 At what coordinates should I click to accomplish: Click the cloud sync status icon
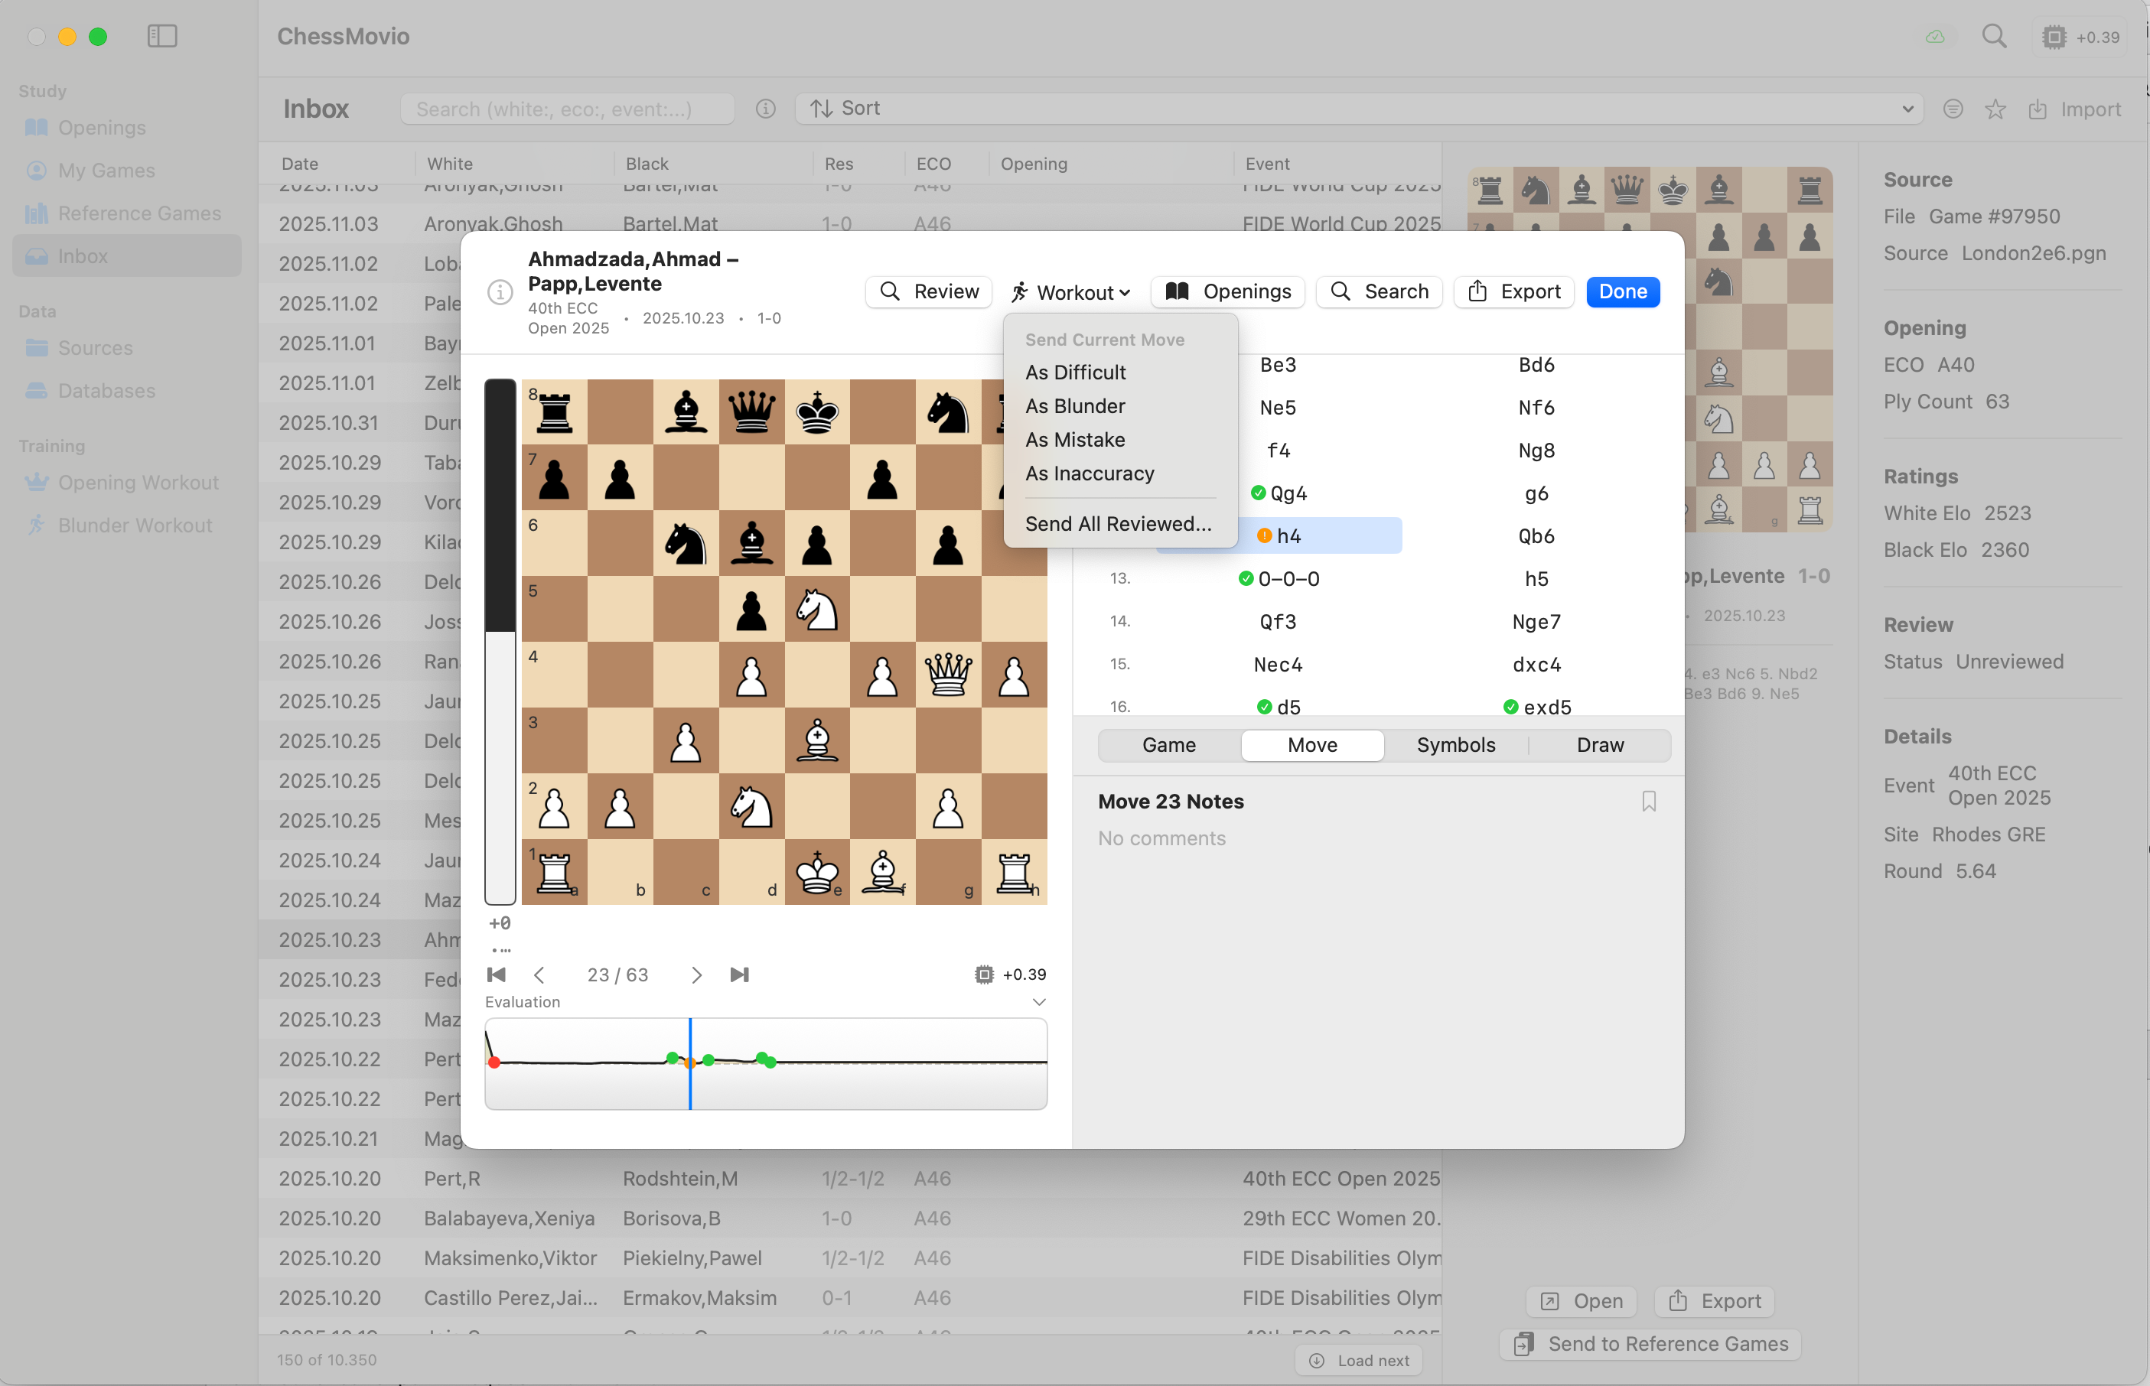(1935, 37)
